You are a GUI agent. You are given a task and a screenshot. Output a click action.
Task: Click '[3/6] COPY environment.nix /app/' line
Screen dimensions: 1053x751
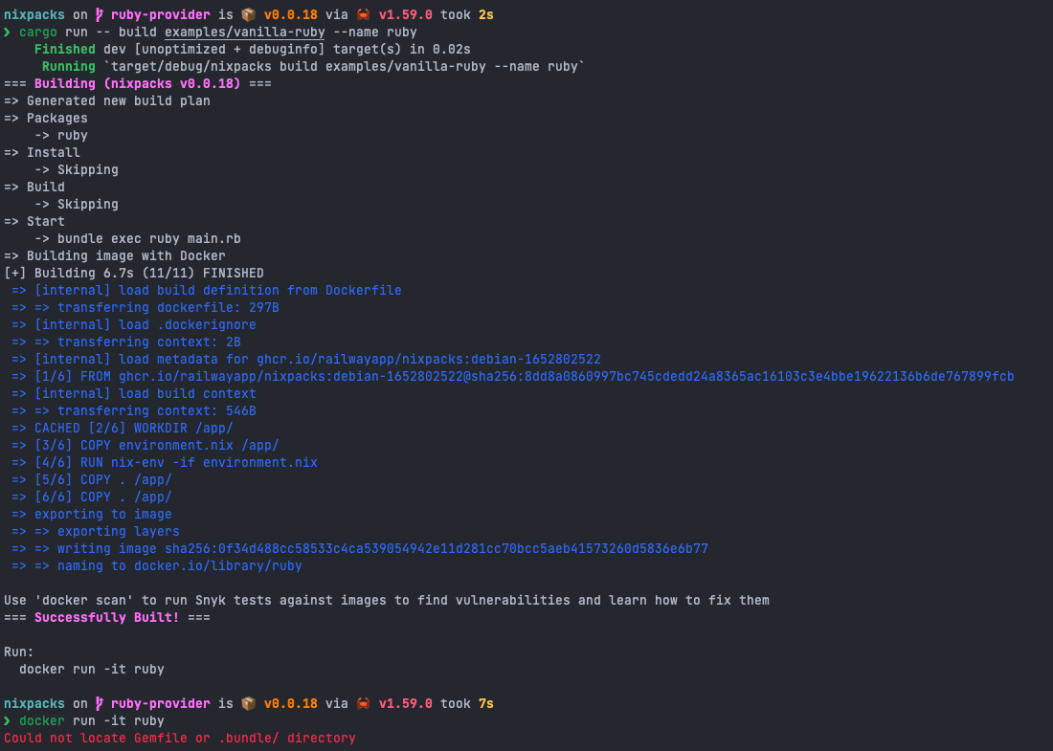[x=146, y=446]
